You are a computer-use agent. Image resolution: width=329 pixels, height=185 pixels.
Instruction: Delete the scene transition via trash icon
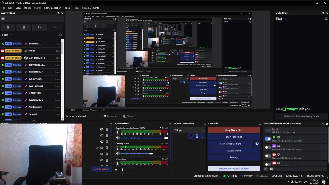pyautogui.click(x=197, y=136)
